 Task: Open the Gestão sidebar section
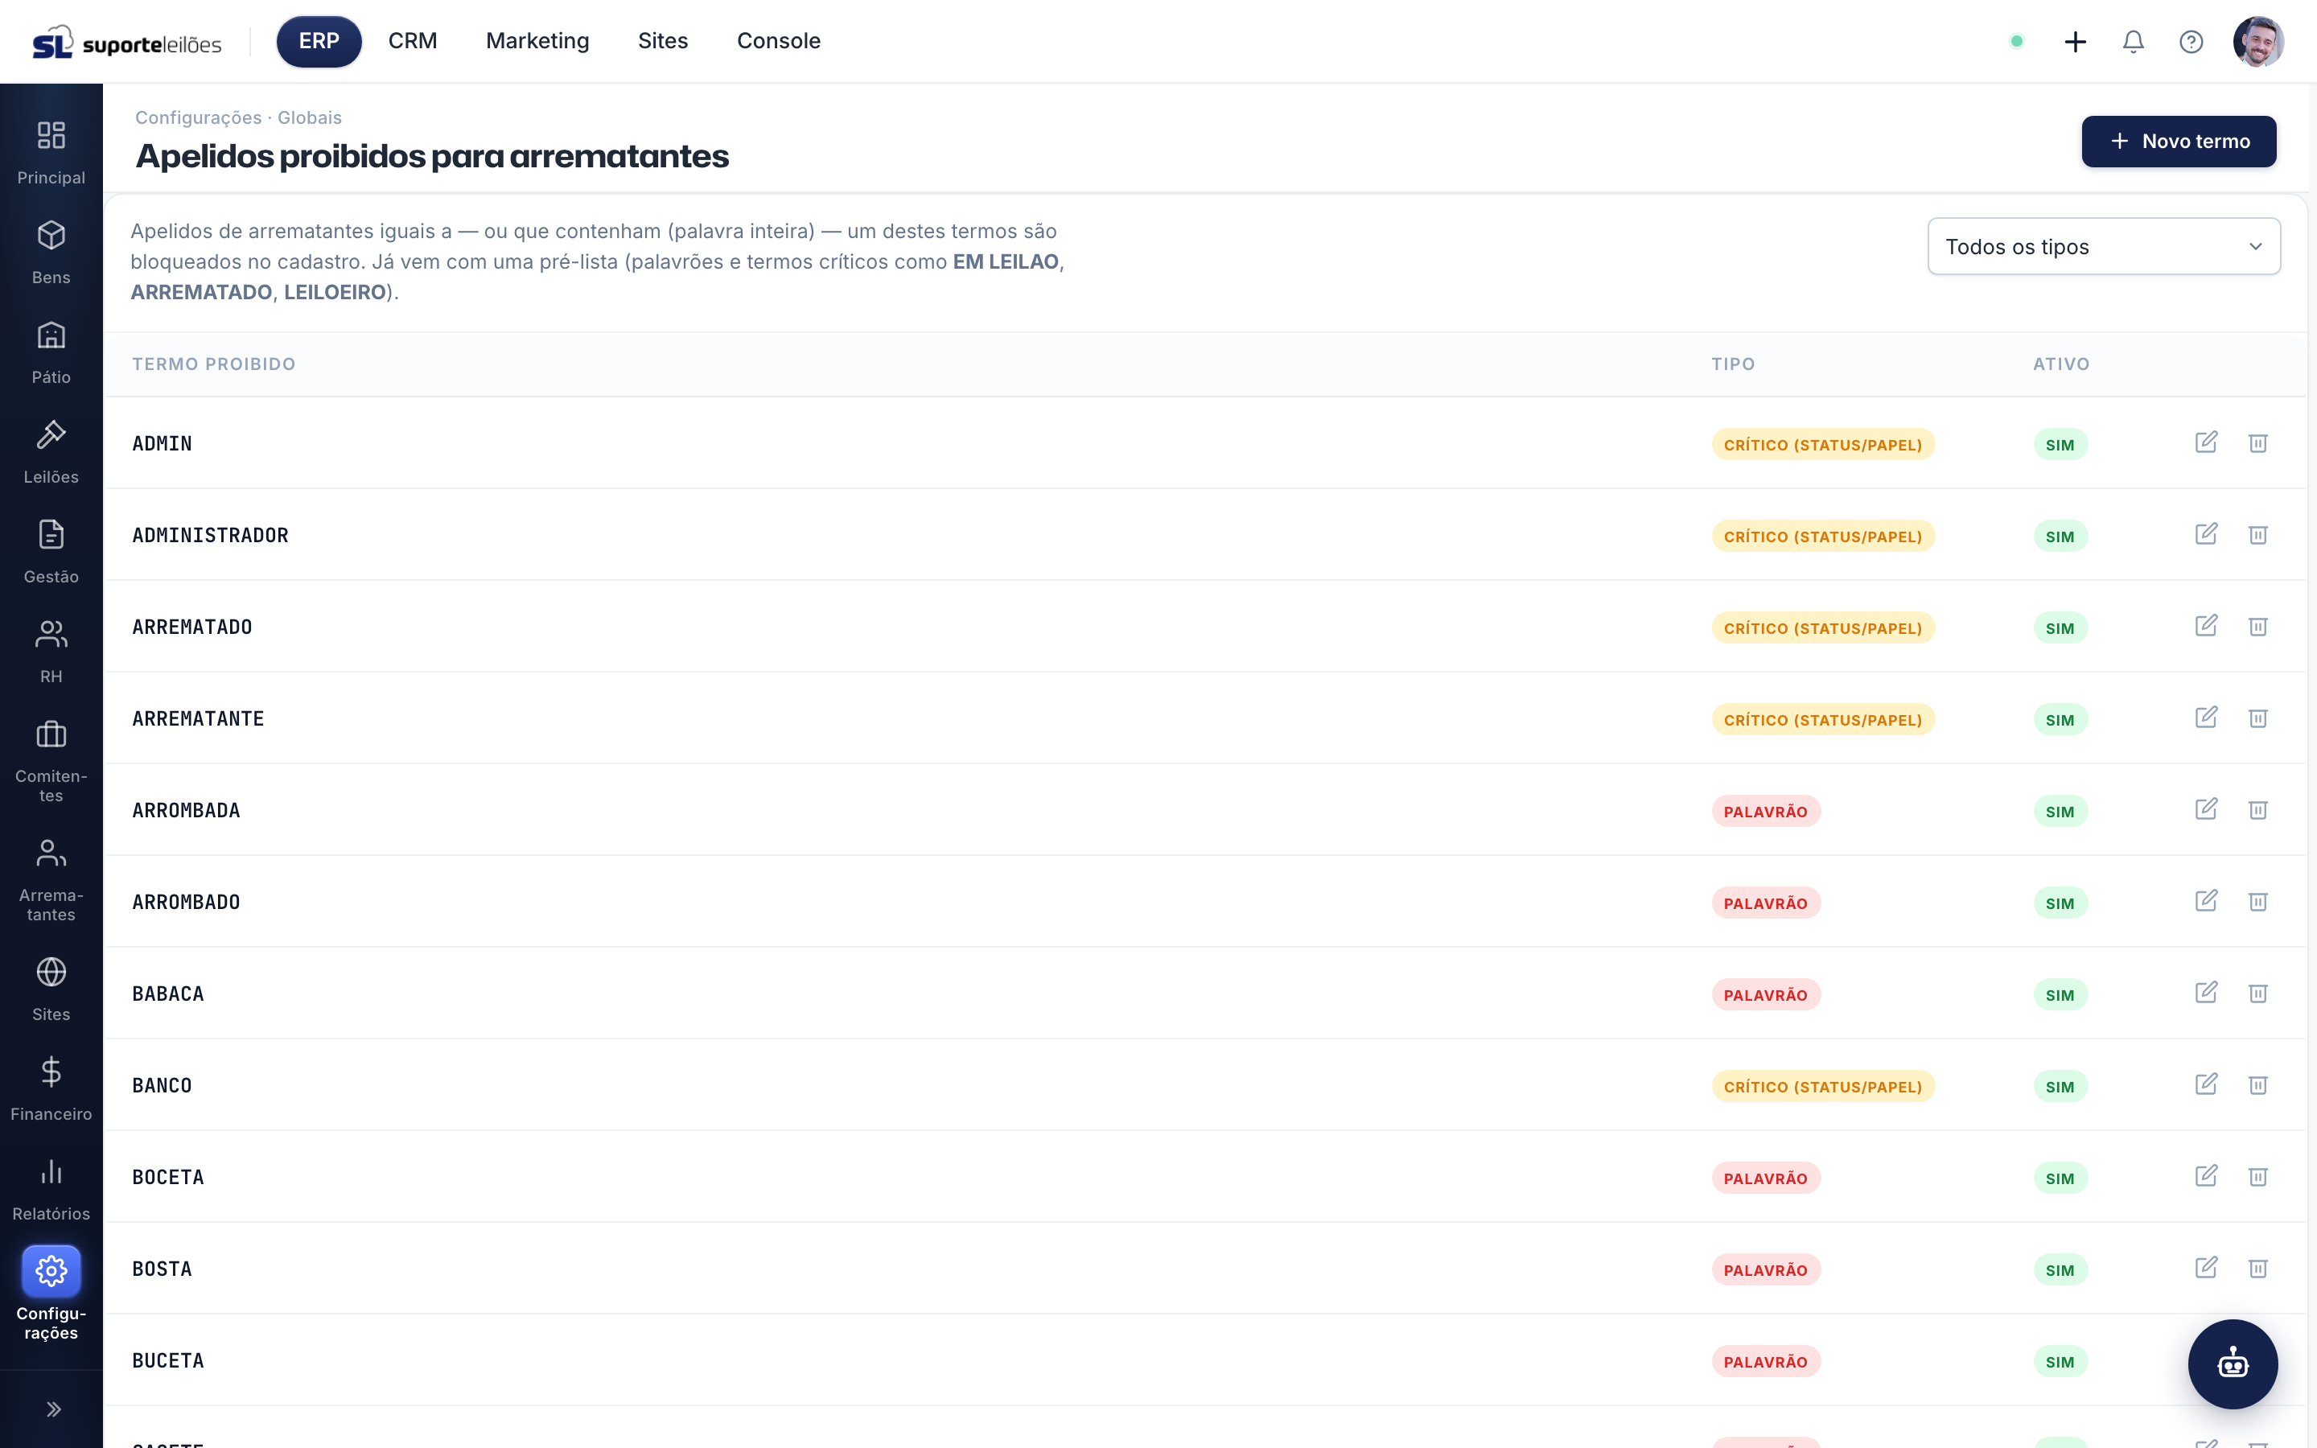click(x=51, y=552)
